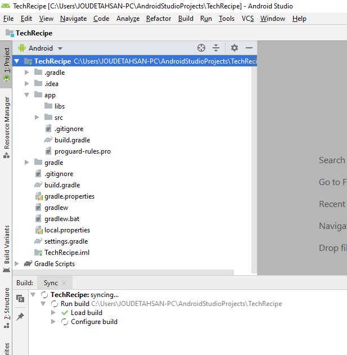Open the File menu

8,19
